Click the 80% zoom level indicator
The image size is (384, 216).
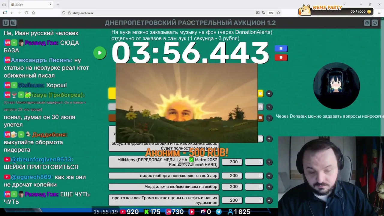pos(271,13)
